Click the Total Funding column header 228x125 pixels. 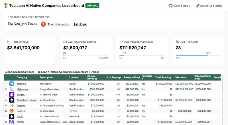pyautogui.click(x=163, y=78)
